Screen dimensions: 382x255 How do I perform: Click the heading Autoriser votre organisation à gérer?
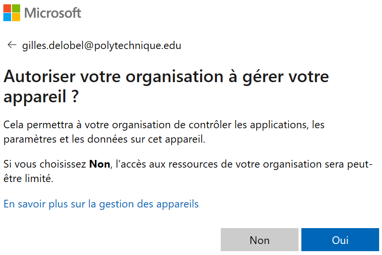click(166, 77)
